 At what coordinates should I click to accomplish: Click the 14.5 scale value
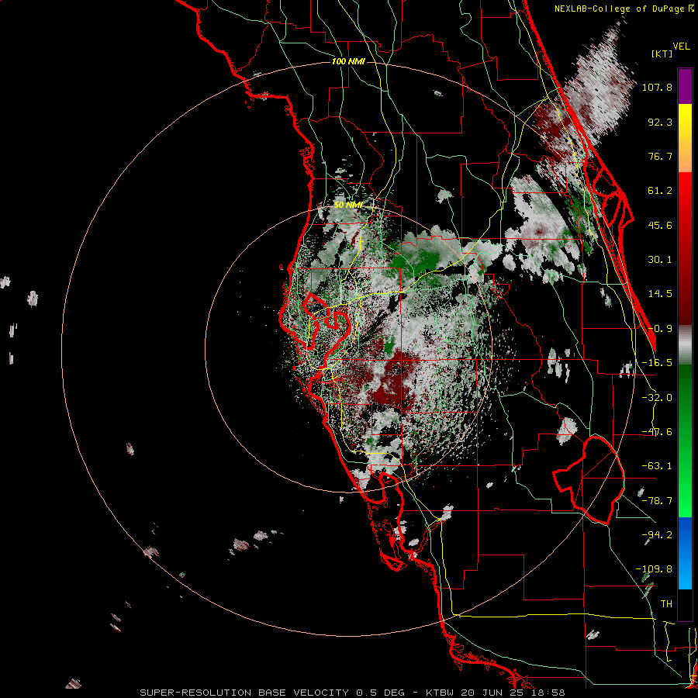(x=660, y=294)
